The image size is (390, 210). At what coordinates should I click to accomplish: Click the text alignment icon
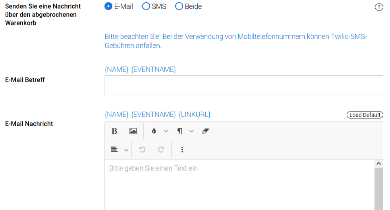[x=114, y=149]
